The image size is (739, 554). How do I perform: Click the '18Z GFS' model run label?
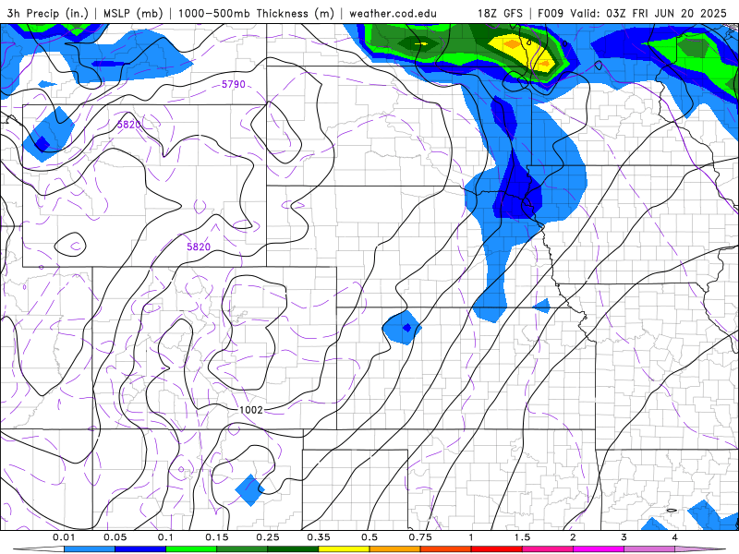point(500,13)
